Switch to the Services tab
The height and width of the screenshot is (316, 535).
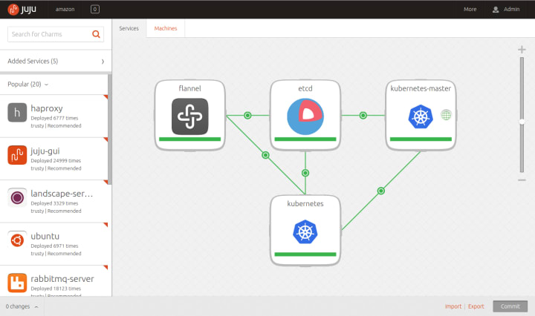[129, 28]
